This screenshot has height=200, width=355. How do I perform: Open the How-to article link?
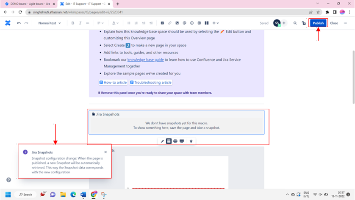tap(113, 82)
